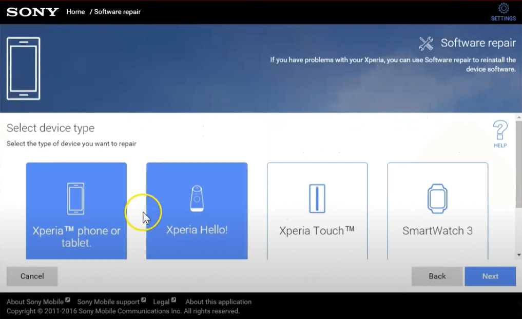Screen dimensions: 522x319
Task: Click the copyright notice text
Action: tap(123, 311)
